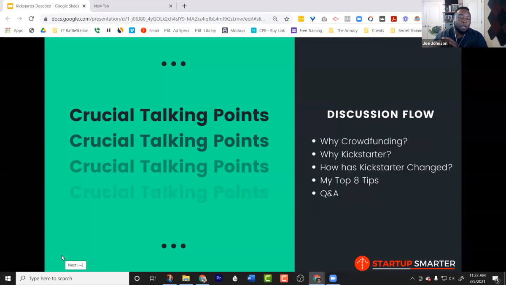
Task: Click the 'Q&A' bullet text
Action: tap(329, 193)
